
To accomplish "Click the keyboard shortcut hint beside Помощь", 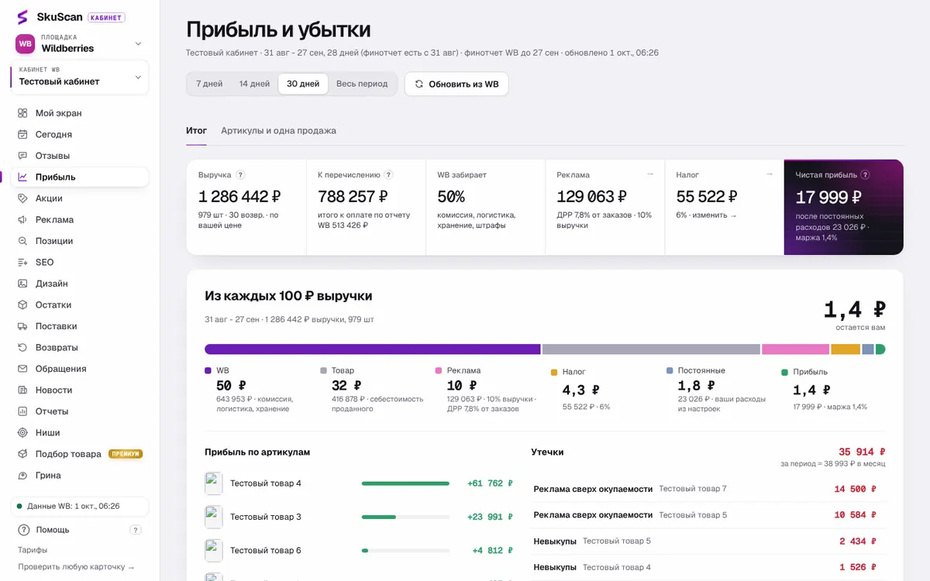I will coord(136,530).
